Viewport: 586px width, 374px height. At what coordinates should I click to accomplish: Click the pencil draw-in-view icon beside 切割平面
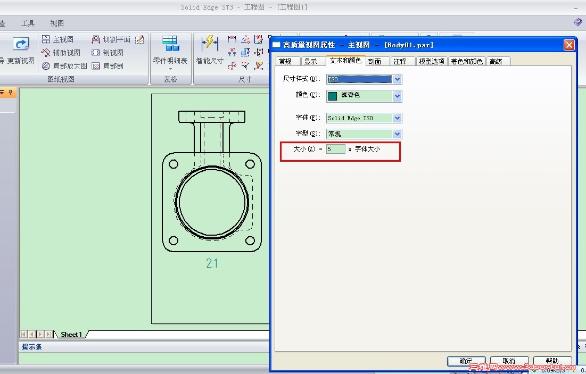pyautogui.click(x=139, y=39)
